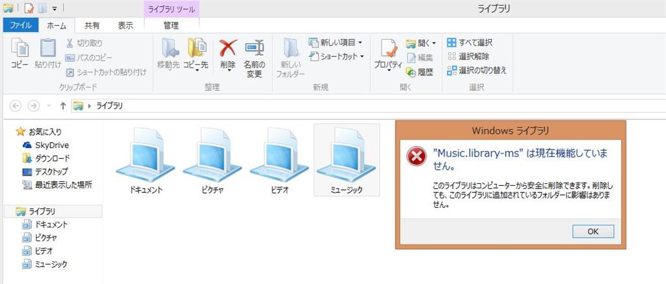Image resolution: width=666 pixels, height=284 pixels.
Task: Open 新しい項目 dropdown
Action: pyautogui.click(x=336, y=42)
